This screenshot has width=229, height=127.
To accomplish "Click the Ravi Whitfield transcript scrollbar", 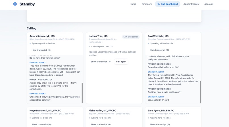I will click(200, 92).
